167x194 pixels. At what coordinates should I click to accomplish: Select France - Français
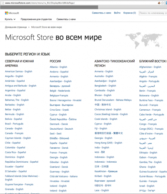[x=59, y=153]
